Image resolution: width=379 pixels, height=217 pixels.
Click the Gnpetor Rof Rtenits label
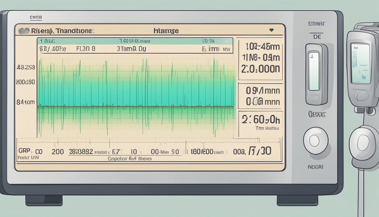pyautogui.click(x=130, y=159)
